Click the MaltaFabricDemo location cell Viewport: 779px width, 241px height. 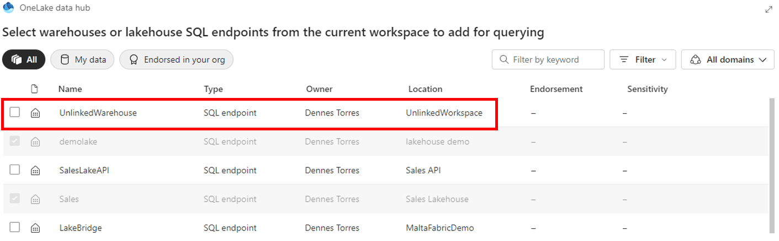(x=439, y=228)
